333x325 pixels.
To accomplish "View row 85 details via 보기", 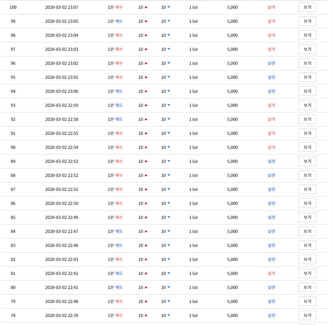I will [307, 217].
